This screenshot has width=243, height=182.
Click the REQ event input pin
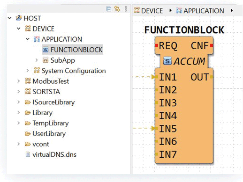[157, 45]
